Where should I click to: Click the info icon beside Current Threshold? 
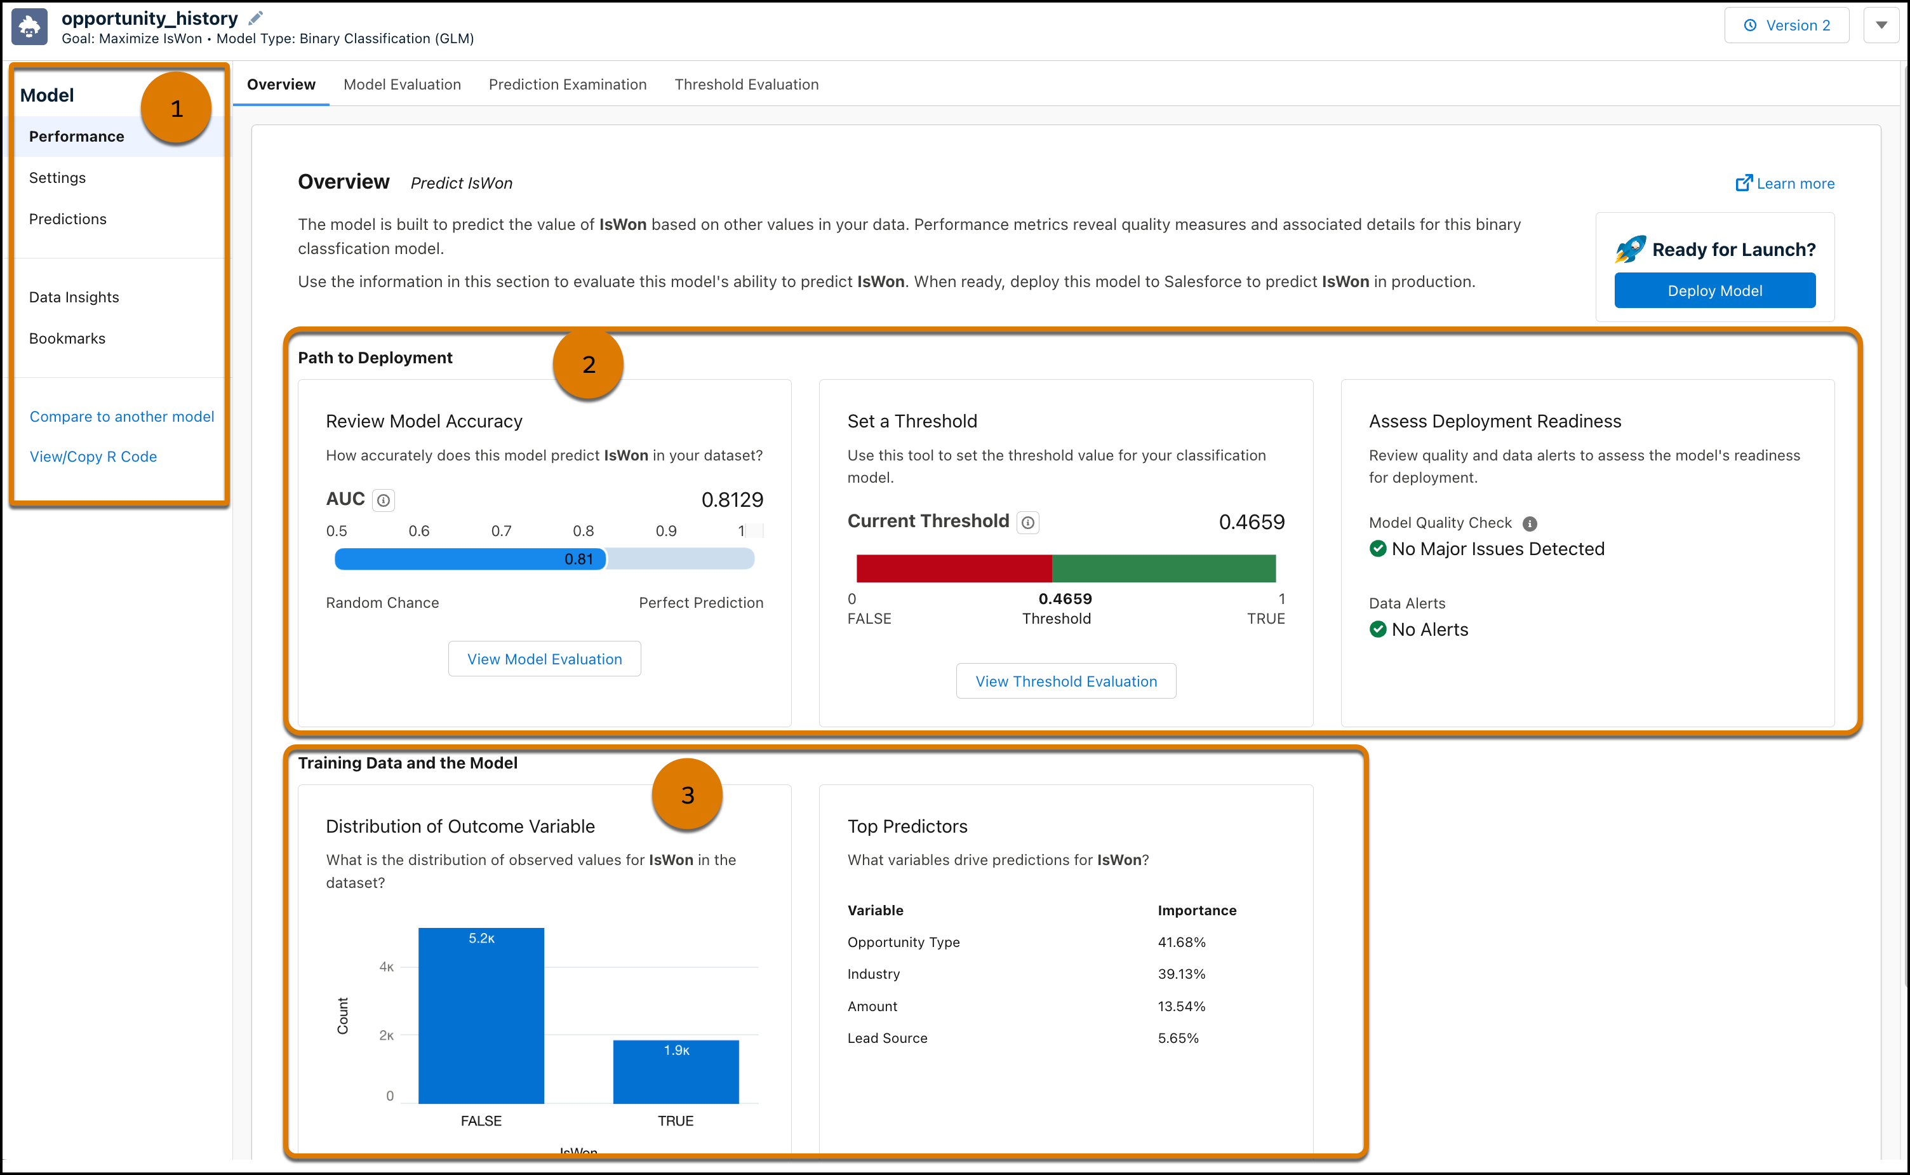point(1027,522)
